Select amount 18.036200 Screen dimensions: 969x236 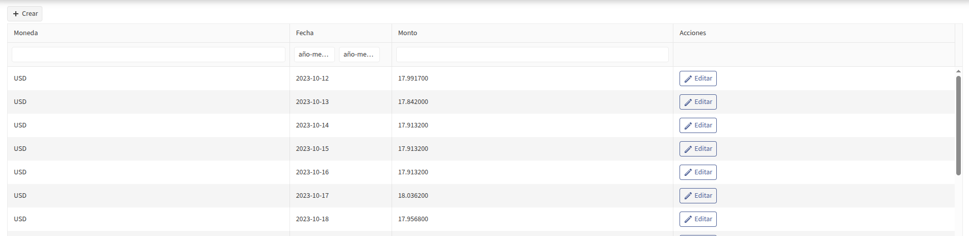(413, 196)
